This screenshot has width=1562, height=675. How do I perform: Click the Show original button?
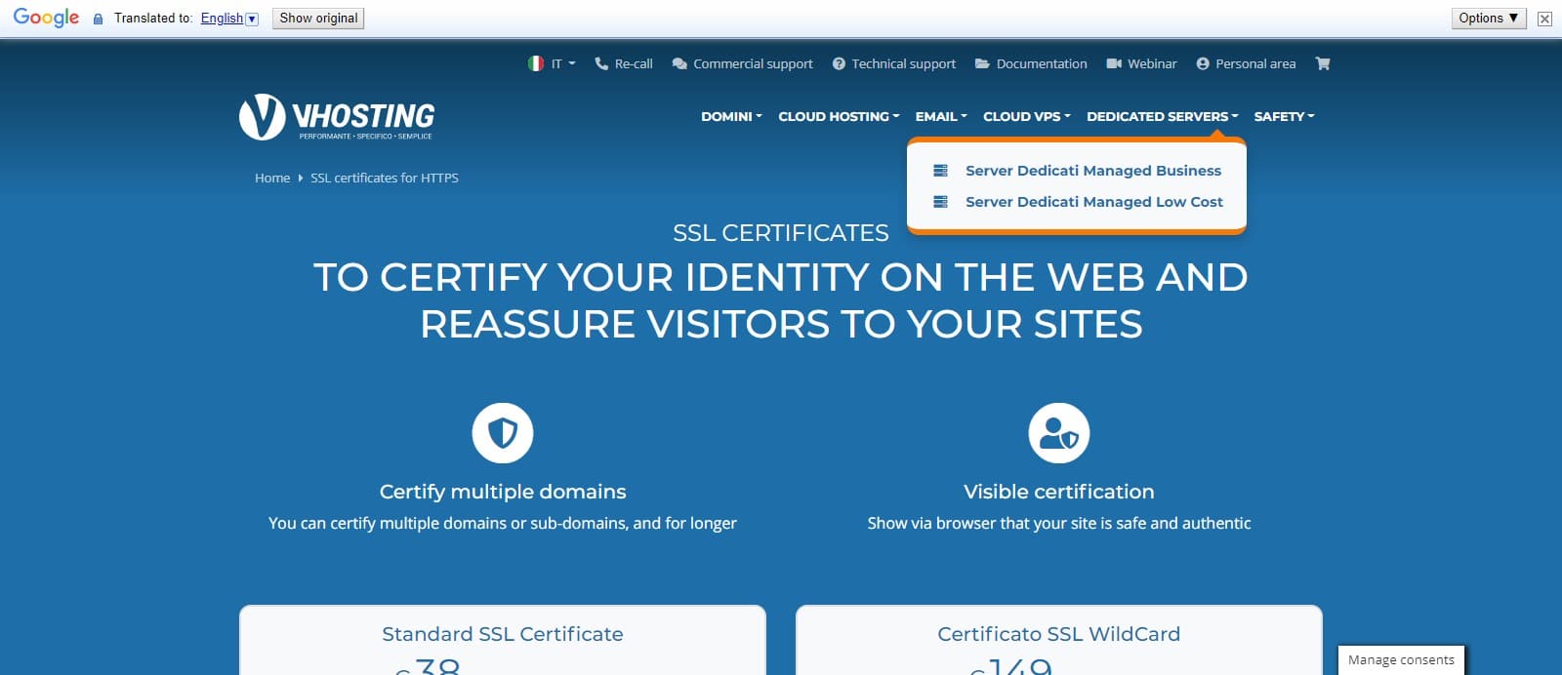tap(318, 19)
